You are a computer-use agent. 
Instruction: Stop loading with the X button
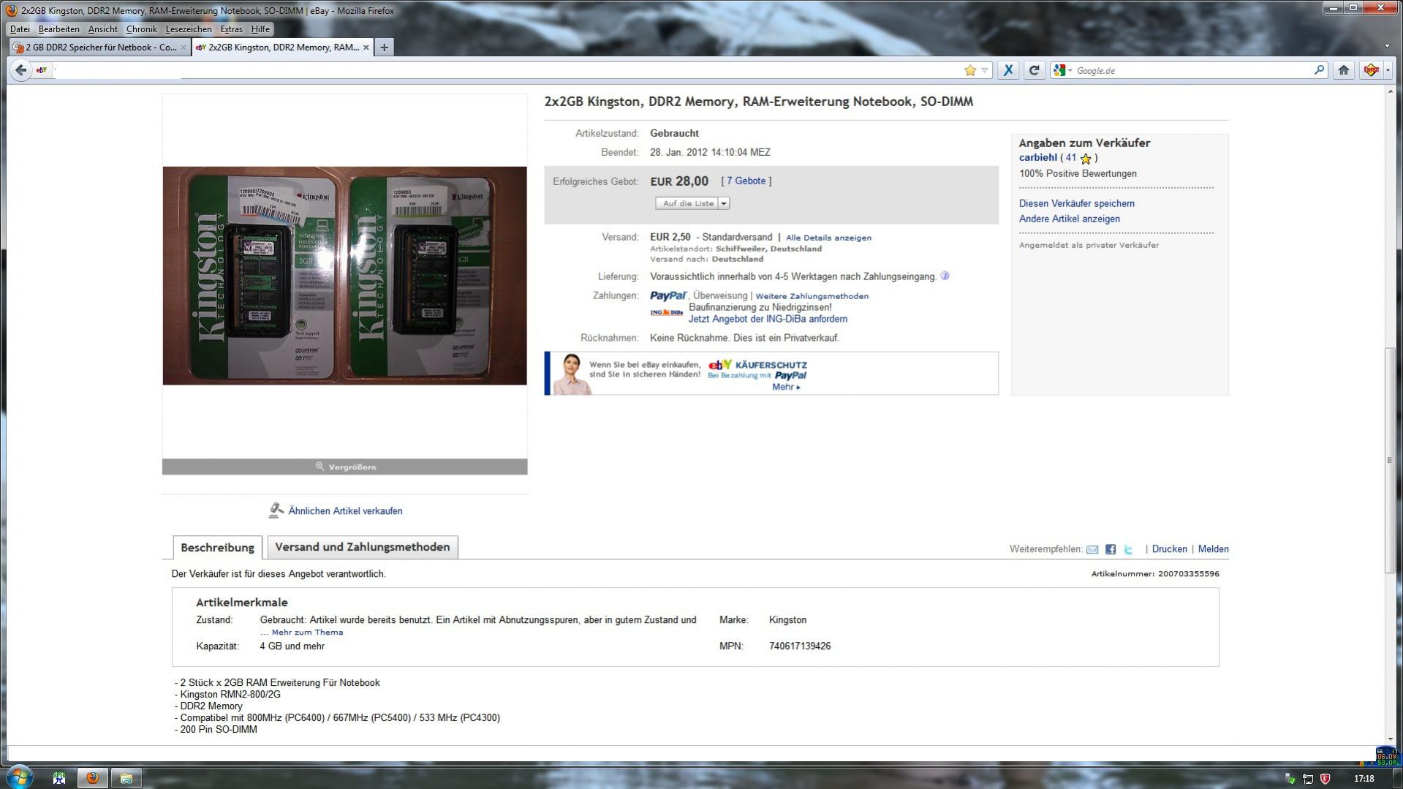[x=1008, y=70]
